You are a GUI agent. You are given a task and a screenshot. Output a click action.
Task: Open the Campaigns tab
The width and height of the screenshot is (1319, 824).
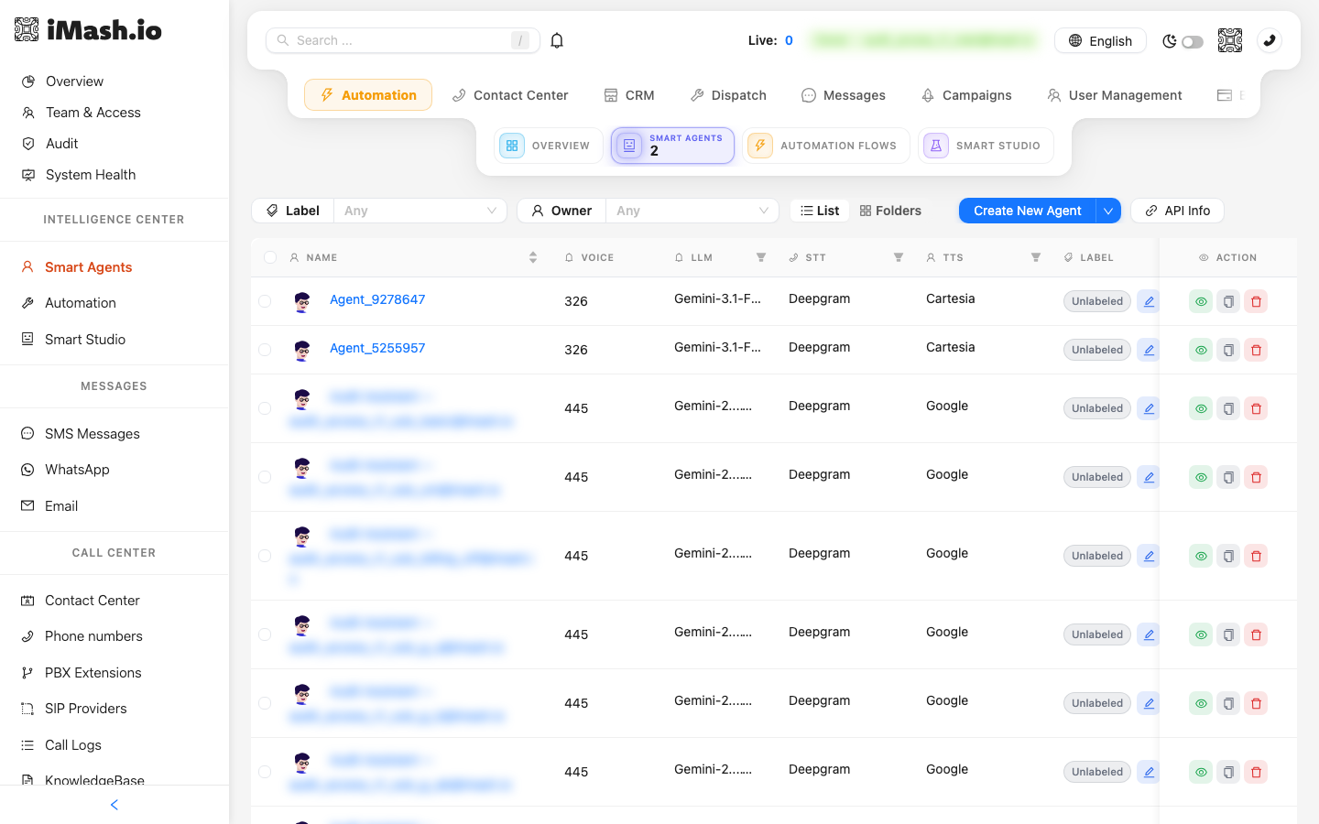click(x=966, y=95)
